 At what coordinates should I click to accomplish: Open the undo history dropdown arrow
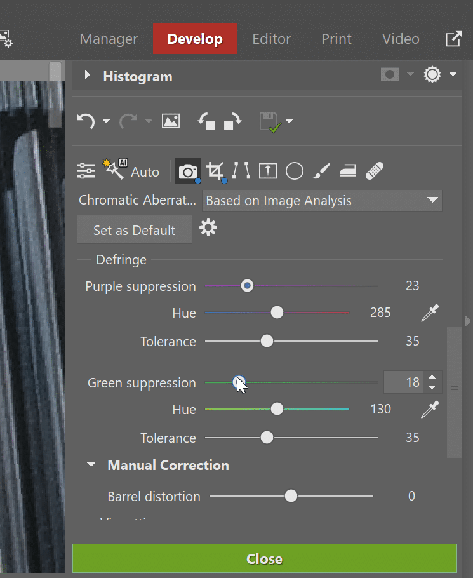click(106, 121)
